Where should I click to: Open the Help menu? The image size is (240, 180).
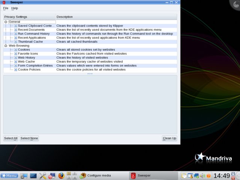[x=15, y=8]
